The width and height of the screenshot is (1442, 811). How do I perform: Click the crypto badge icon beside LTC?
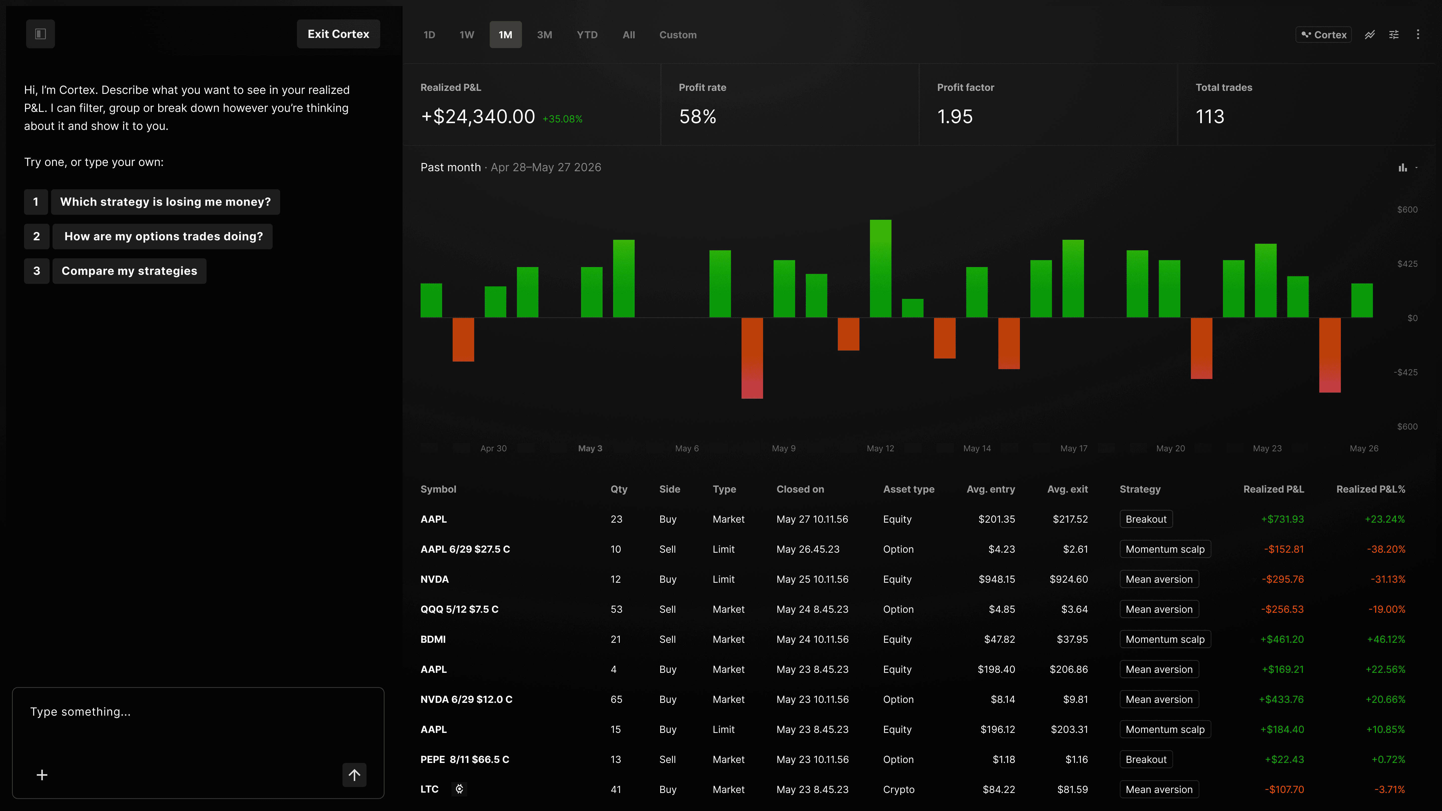(x=459, y=789)
